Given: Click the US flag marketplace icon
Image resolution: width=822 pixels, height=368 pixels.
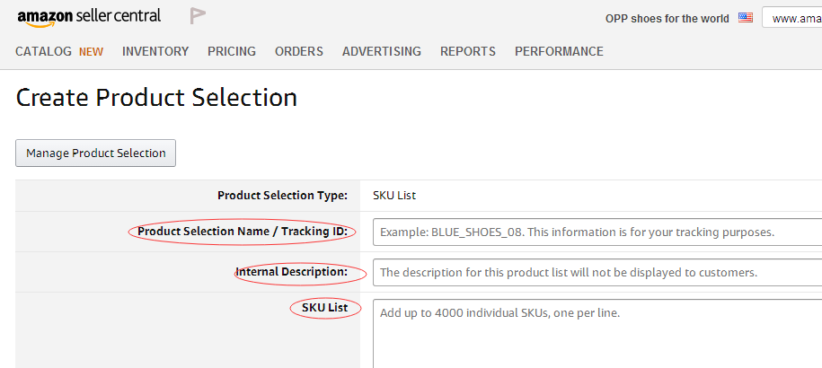Looking at the screenshot, I should 746,17.
